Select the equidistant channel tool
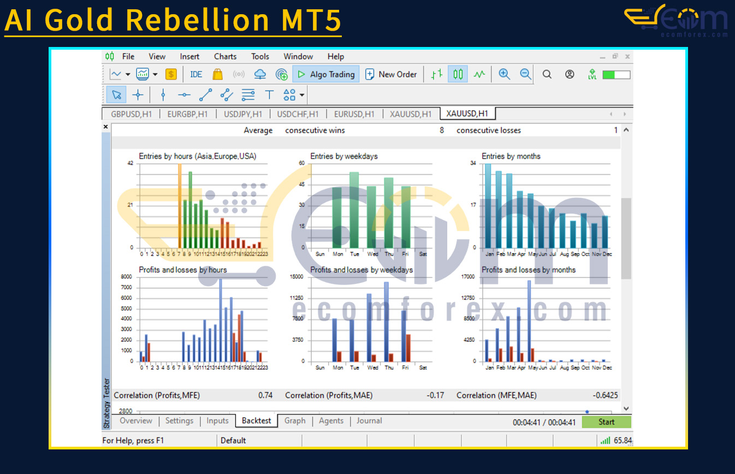This screenshot has height=474, width=735. tap(227, 94)
